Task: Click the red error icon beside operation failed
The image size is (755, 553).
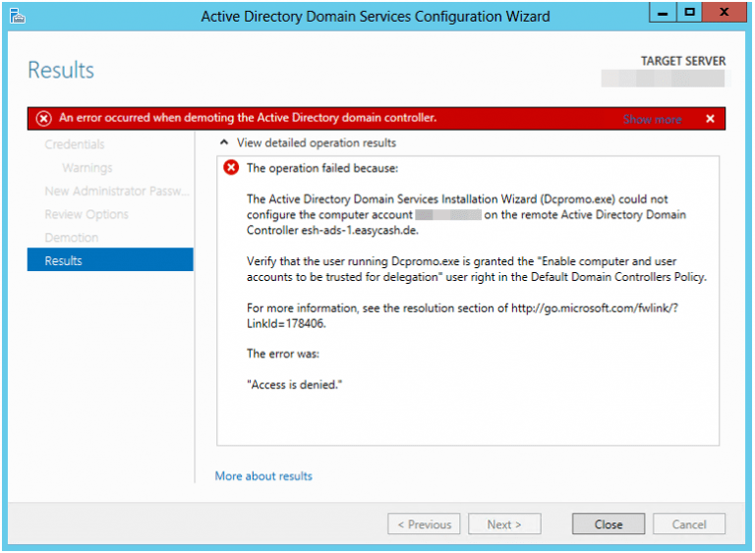Action: coord(231,168)
